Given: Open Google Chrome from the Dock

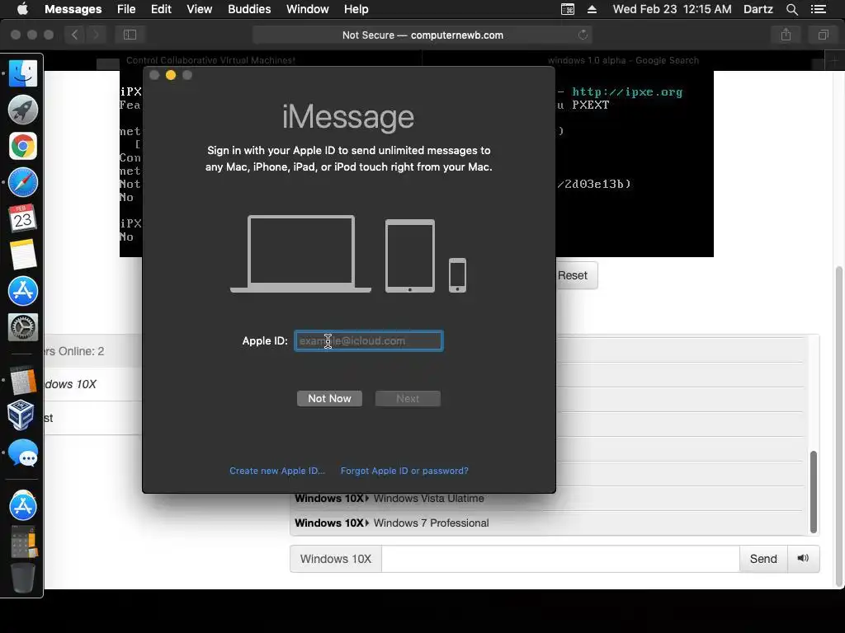Looking at the screenshot, I should pos(22,146).
